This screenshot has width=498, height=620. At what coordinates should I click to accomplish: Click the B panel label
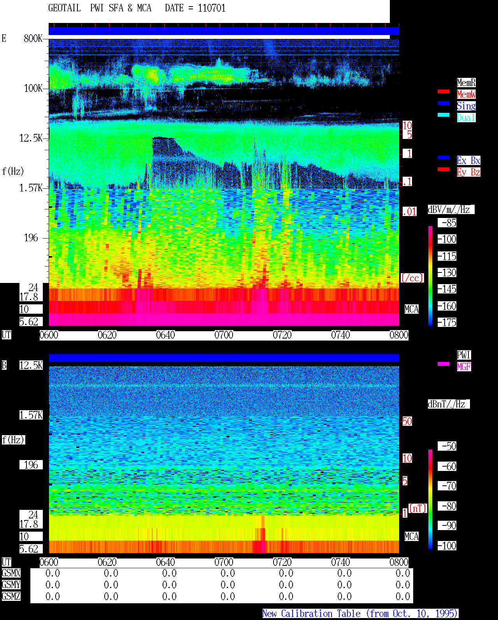click(4, 365)
